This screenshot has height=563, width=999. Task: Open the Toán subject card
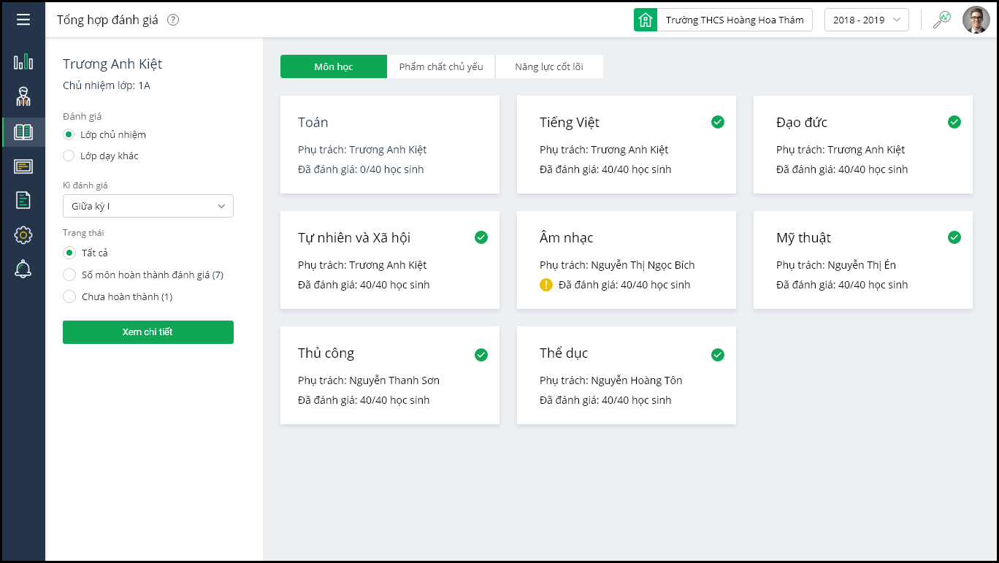[390, 145]
